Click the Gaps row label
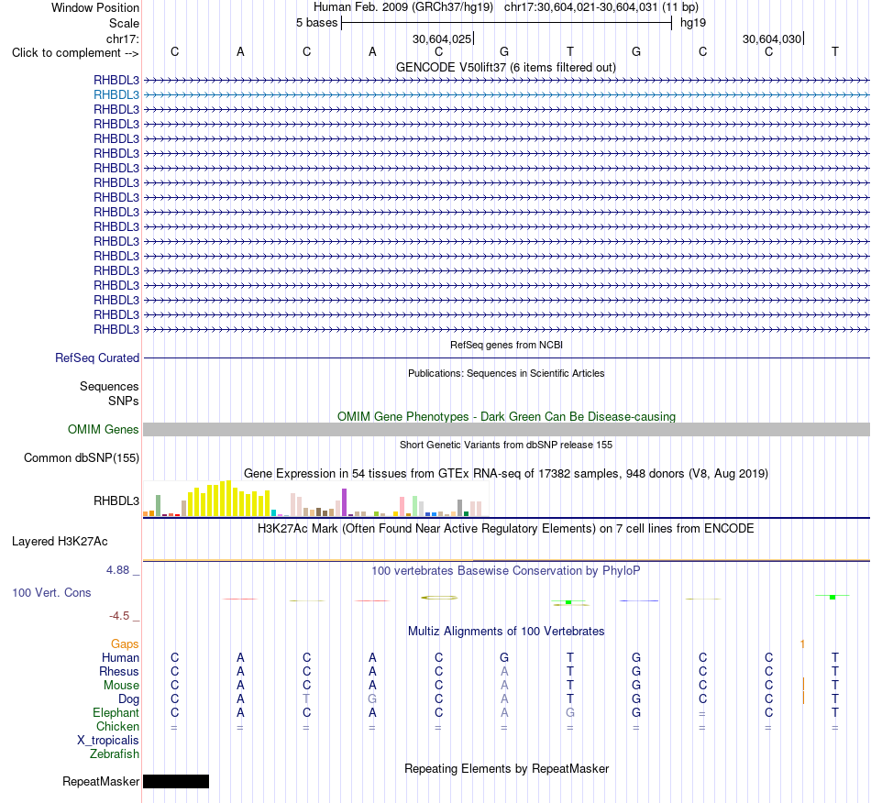Screen dimensions: 871x803 tap(125, 643)
